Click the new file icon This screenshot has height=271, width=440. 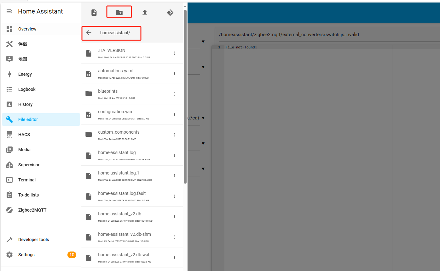click(94, 13)
